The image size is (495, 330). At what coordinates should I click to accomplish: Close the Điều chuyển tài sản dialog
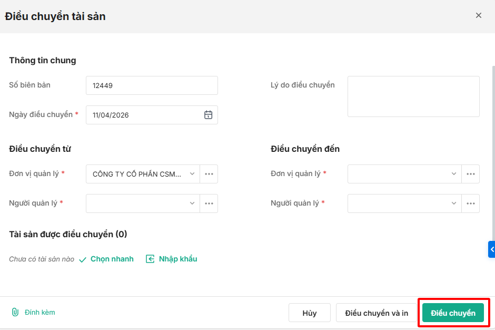click(x=479, y=15)
